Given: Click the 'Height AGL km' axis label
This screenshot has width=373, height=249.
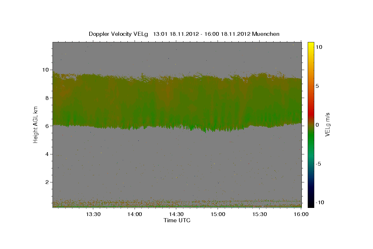Looking at the screenshot, I should [35, 125].
